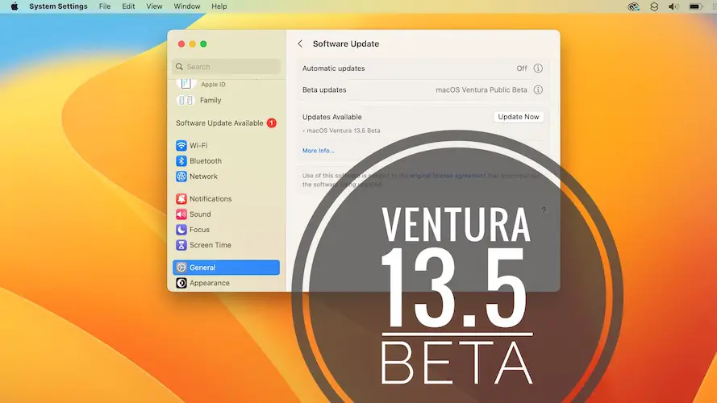The image size is (717, 403).
Task: Click info button beside Automatic updates
Action: 538,69
